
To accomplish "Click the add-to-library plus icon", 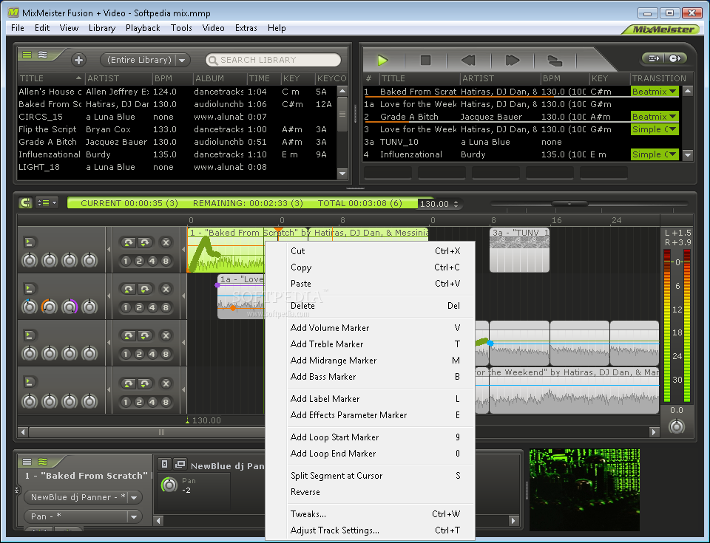I will pyautogui.click(x=78, y=60).
